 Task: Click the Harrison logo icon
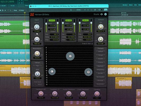coord(32,15)
